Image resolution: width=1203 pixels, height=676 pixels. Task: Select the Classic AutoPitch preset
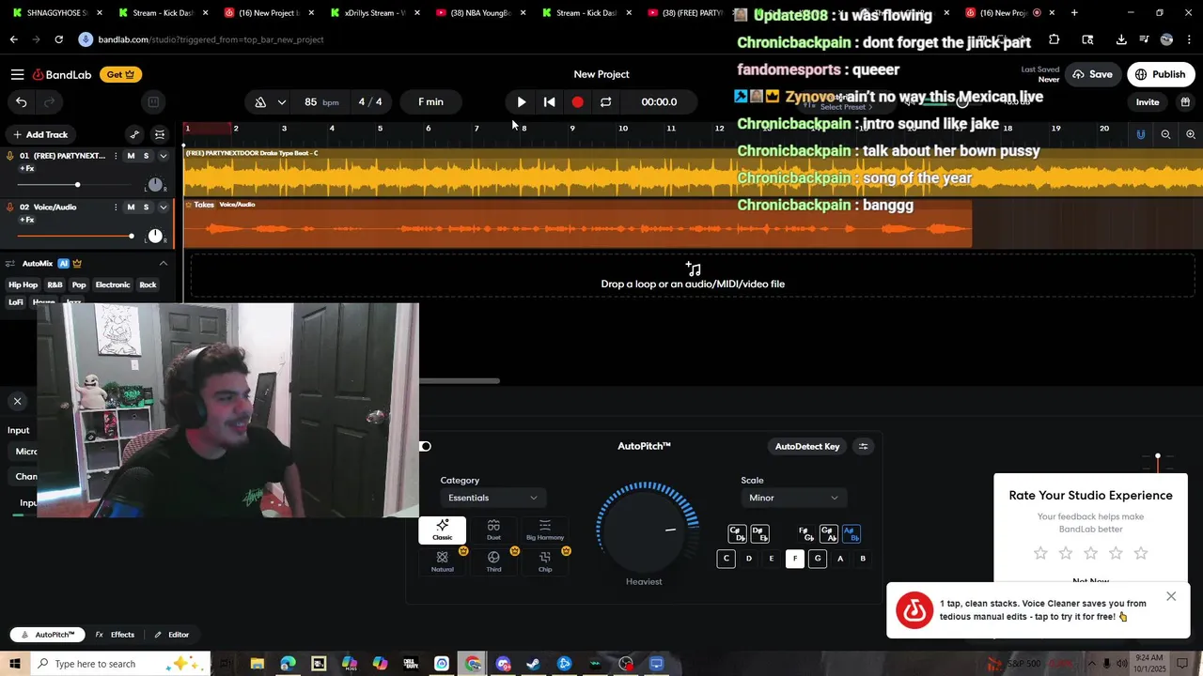point(442,530)
